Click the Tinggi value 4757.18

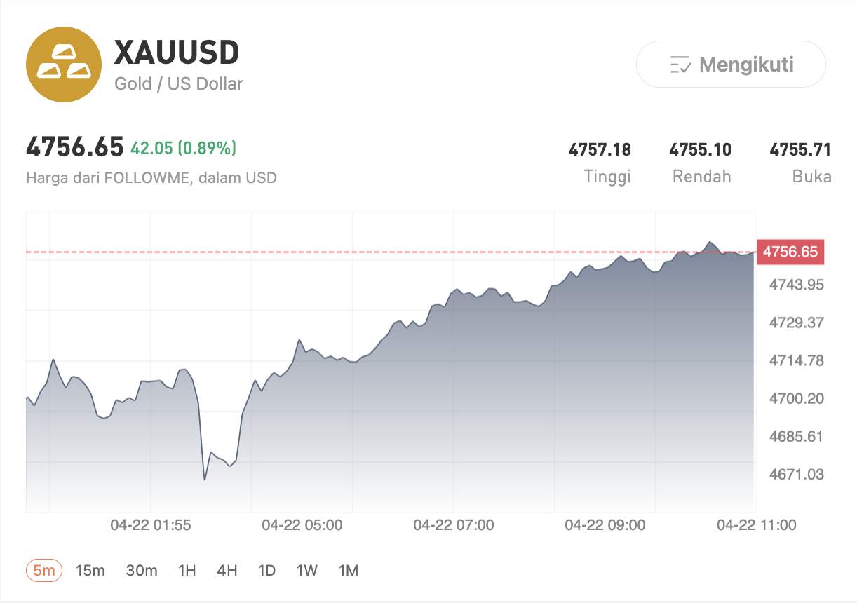[x=600, y=149]
